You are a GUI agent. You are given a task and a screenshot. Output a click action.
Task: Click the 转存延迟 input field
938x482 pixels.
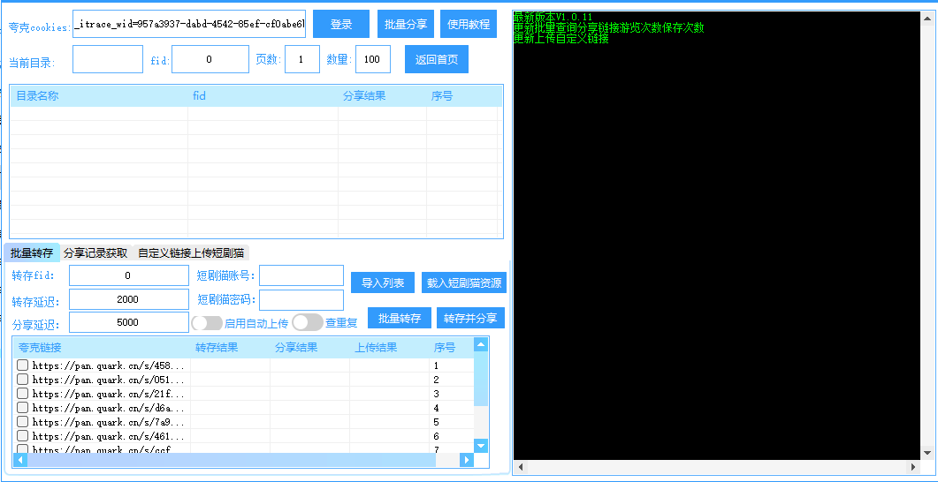tap(128, 299)
